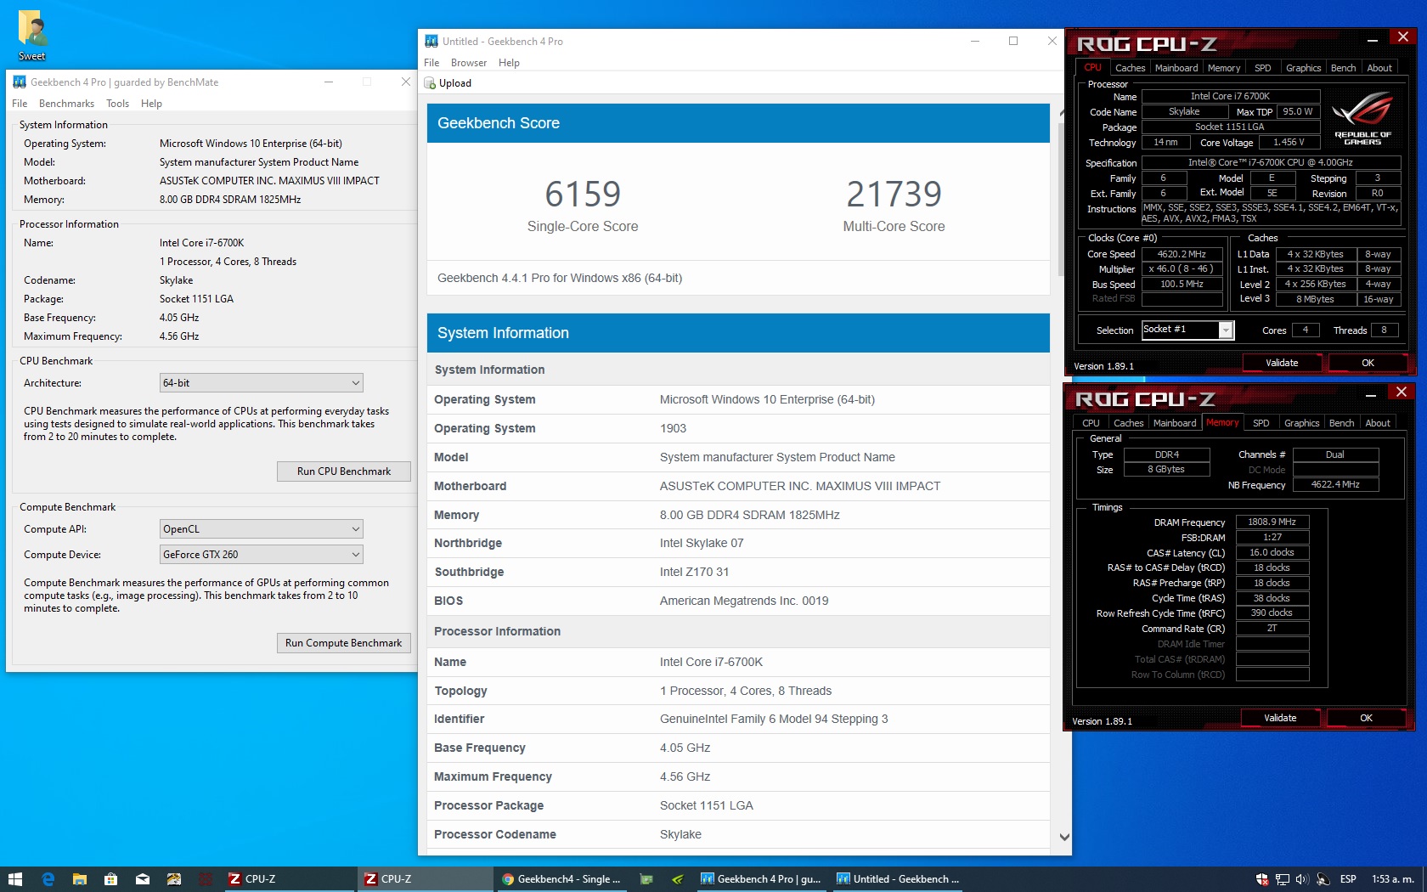Open the File menu in Untitled Geekbench window
This screenshot has width=1427, height=892.
pos(431,63)
